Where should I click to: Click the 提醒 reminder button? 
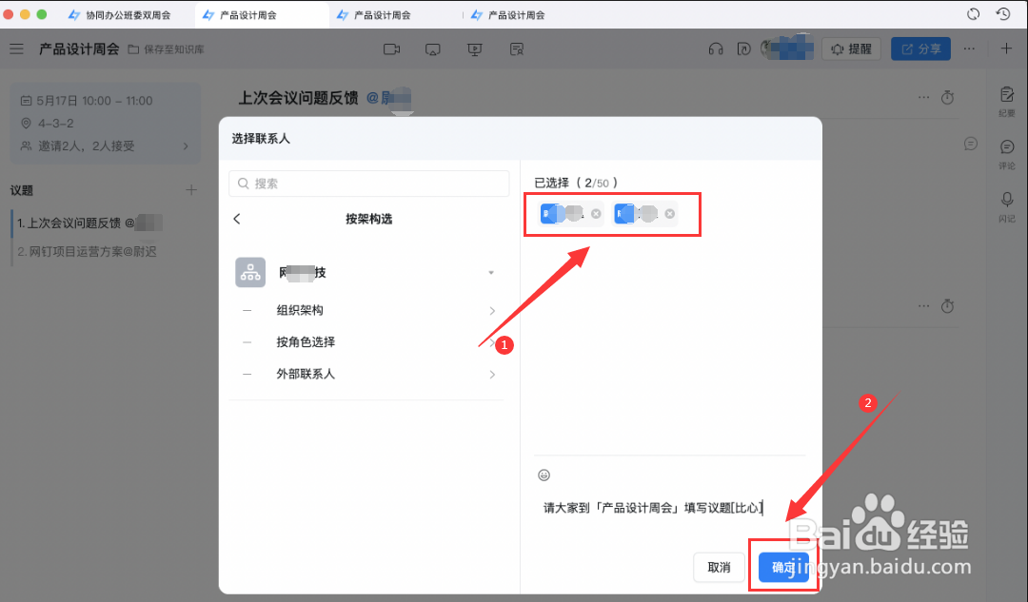click(851, 49)
